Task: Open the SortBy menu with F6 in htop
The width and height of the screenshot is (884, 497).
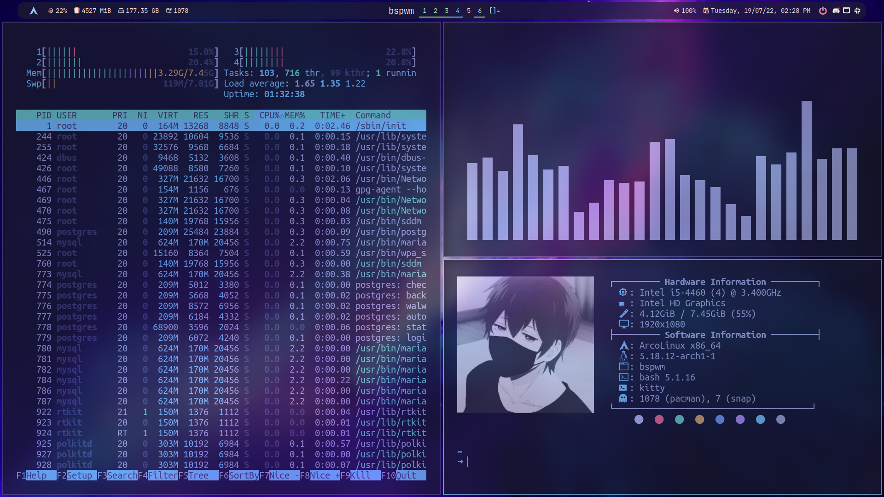Action: coord(243,475)
